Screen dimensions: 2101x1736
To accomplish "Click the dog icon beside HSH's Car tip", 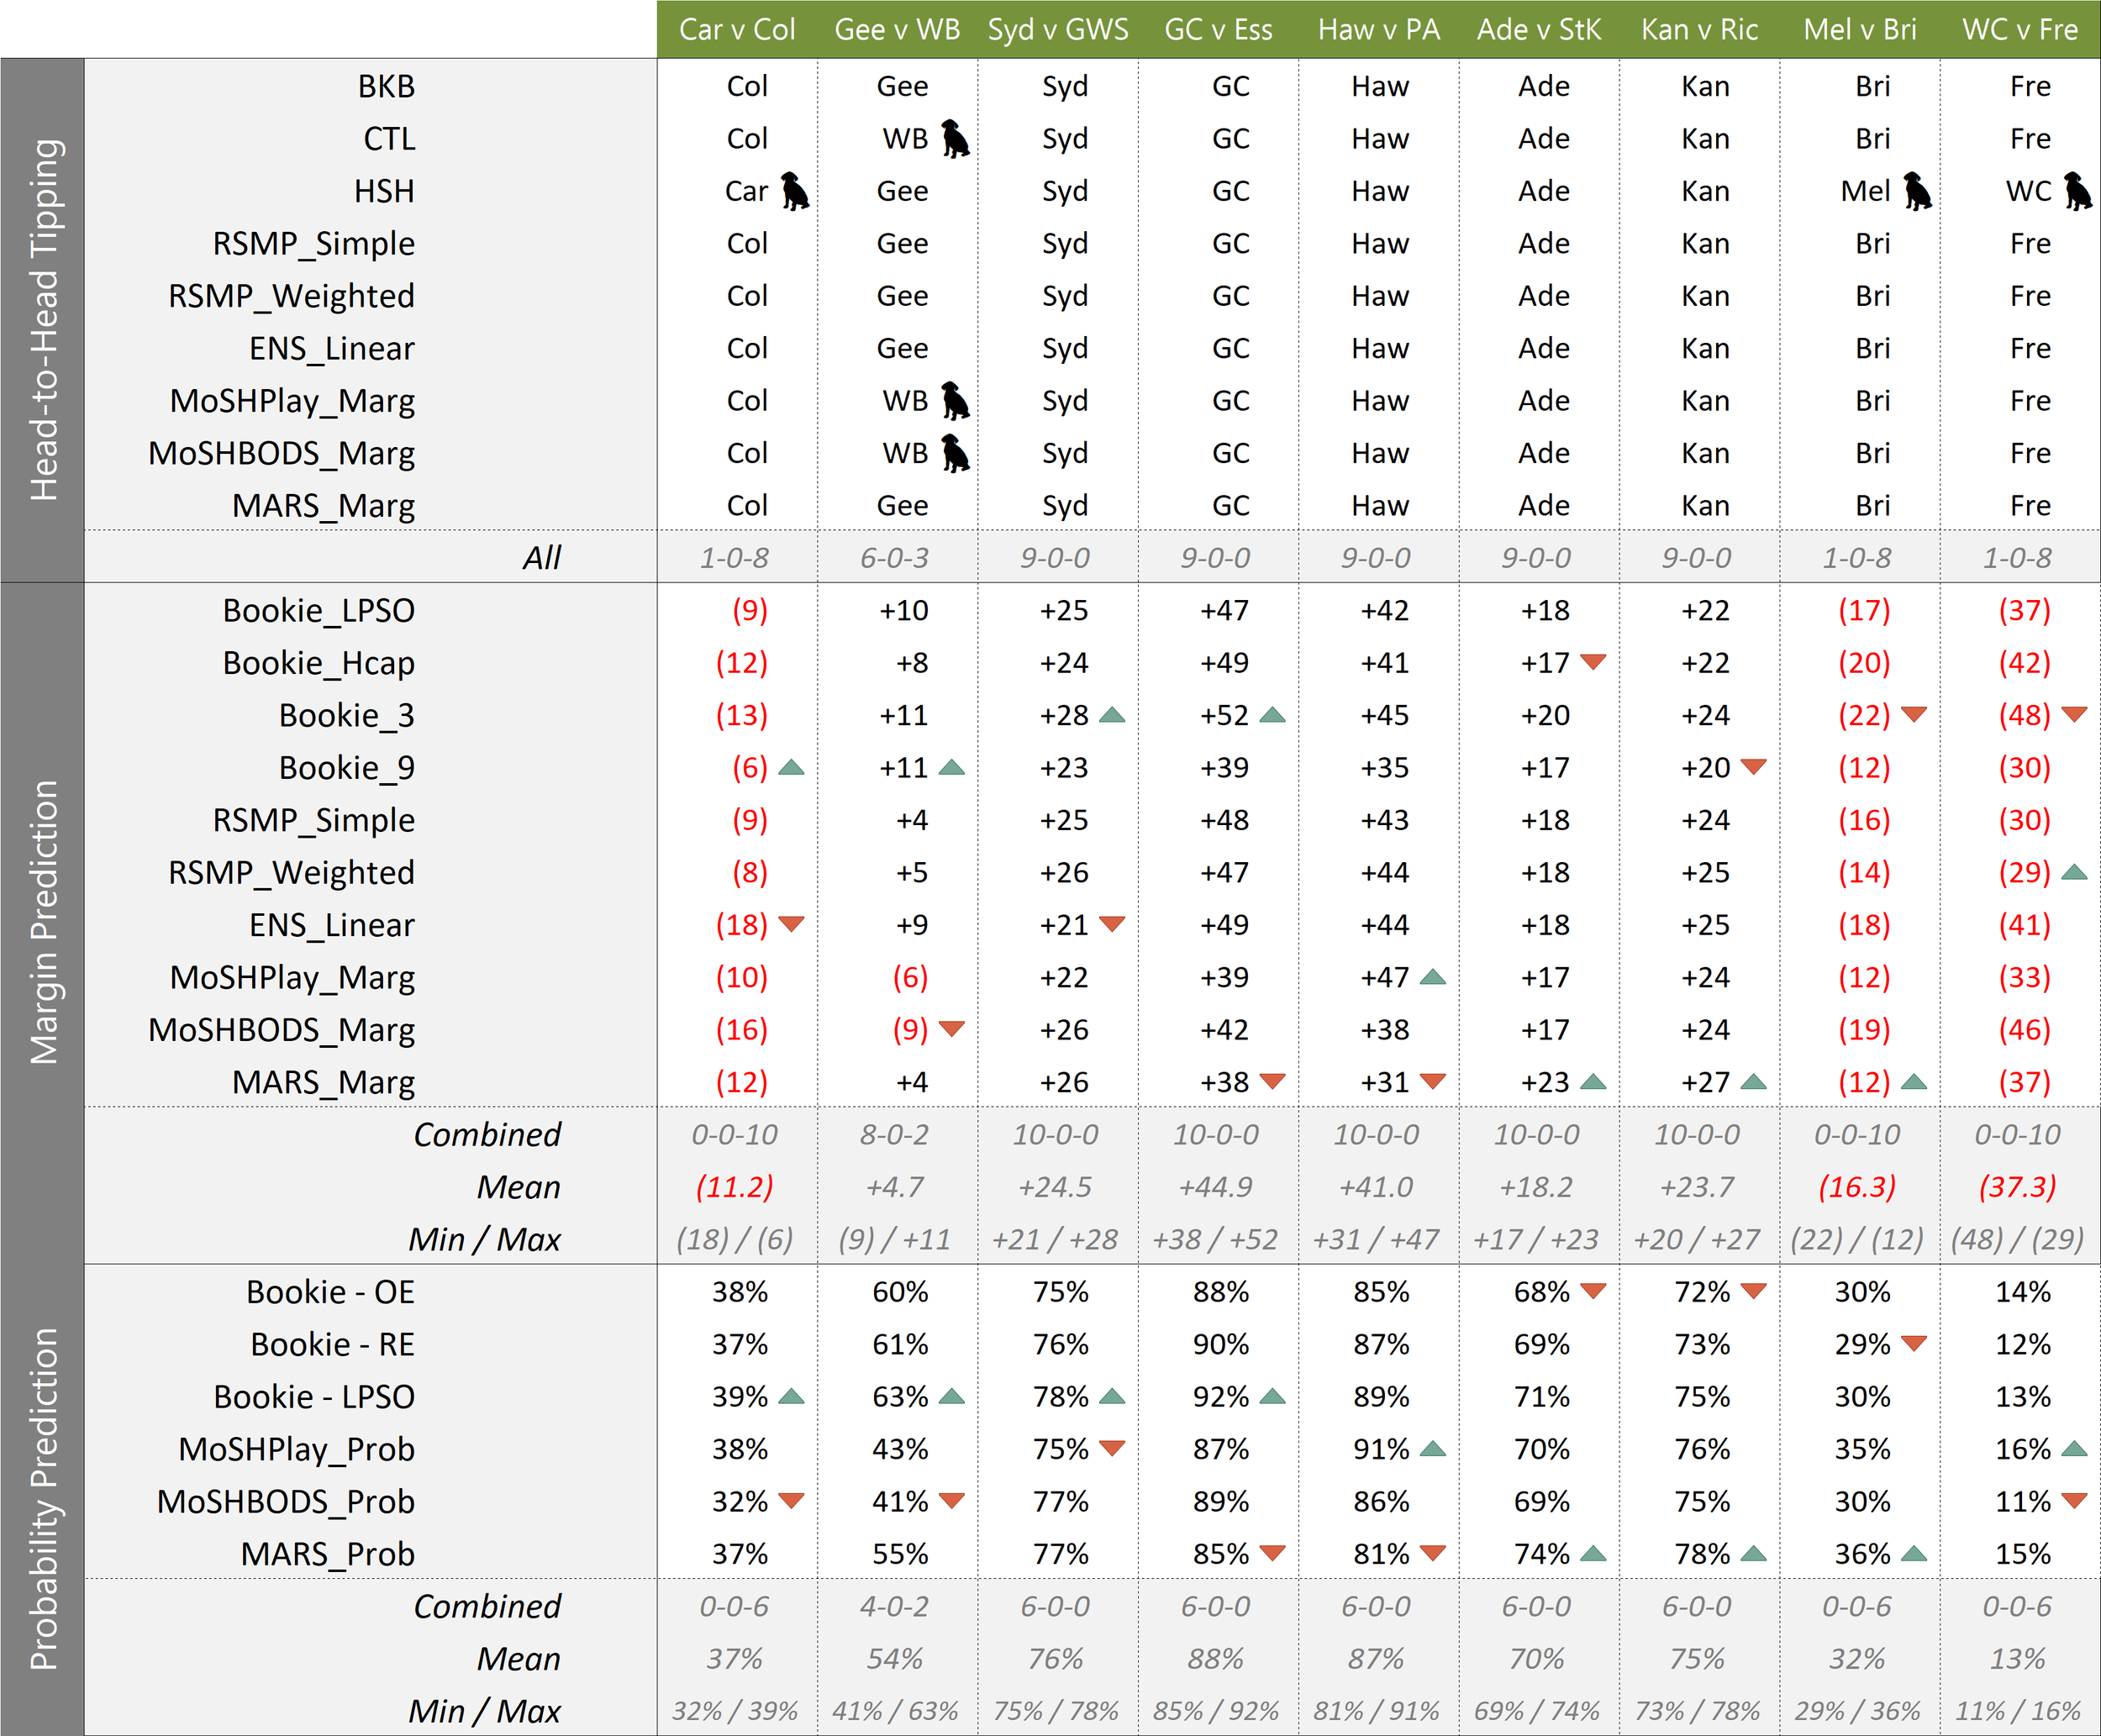I will [795, 191].
